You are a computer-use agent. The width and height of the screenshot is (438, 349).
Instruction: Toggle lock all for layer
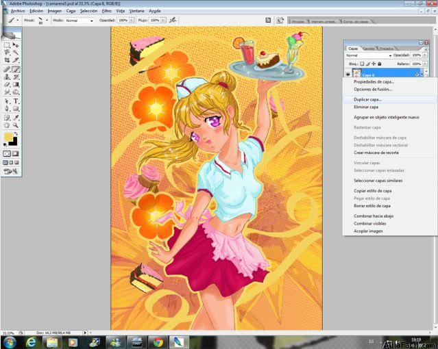pyautogui.click(x=379, y=64)
